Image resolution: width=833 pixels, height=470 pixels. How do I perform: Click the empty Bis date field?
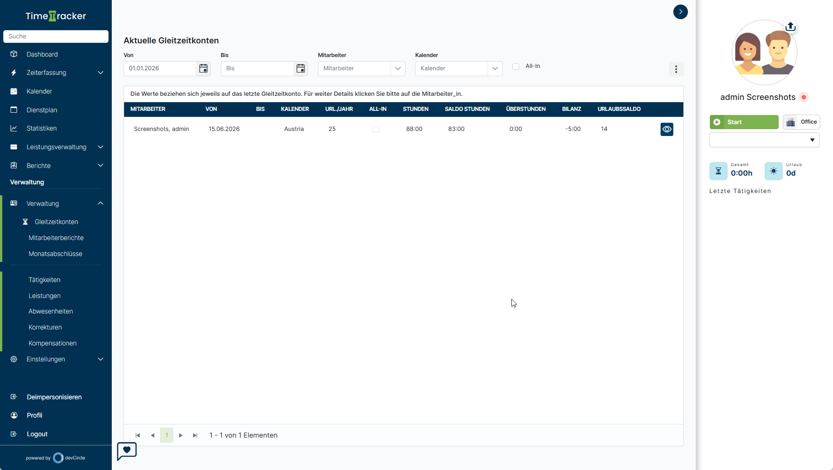(257, 68)
